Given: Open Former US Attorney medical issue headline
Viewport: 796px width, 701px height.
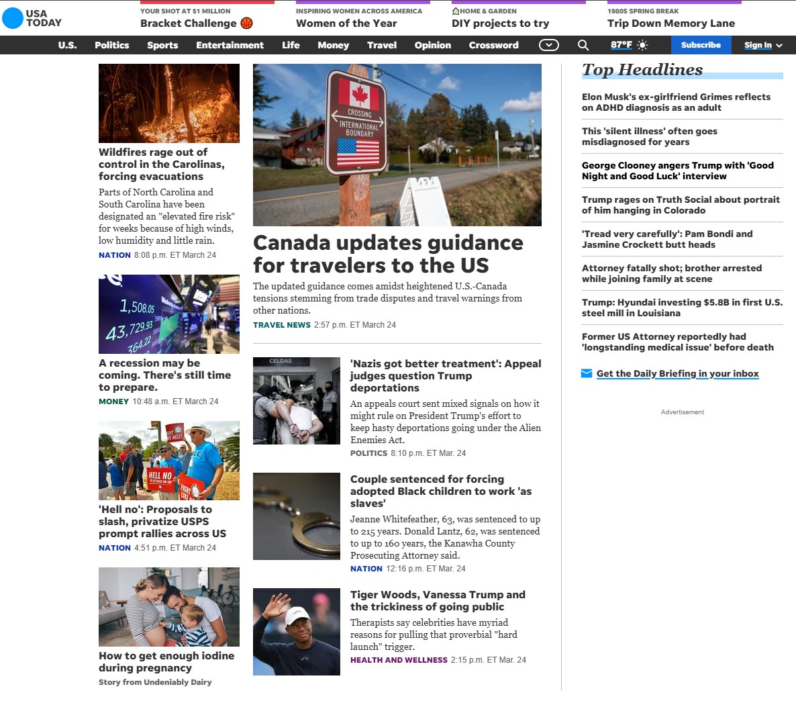Looking at the screenshot, I should coord(678,342).
